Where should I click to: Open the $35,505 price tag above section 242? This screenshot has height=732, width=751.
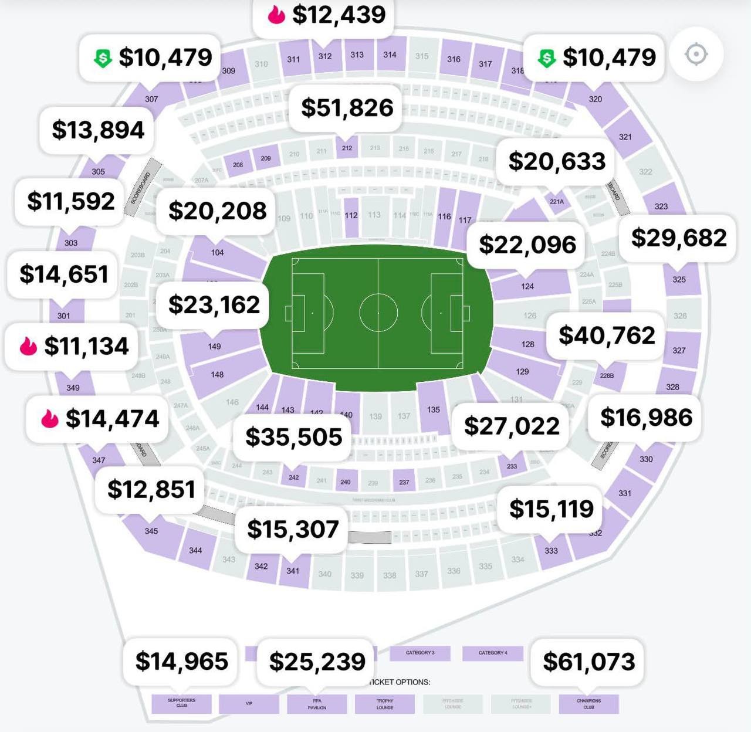click(293, 438)
